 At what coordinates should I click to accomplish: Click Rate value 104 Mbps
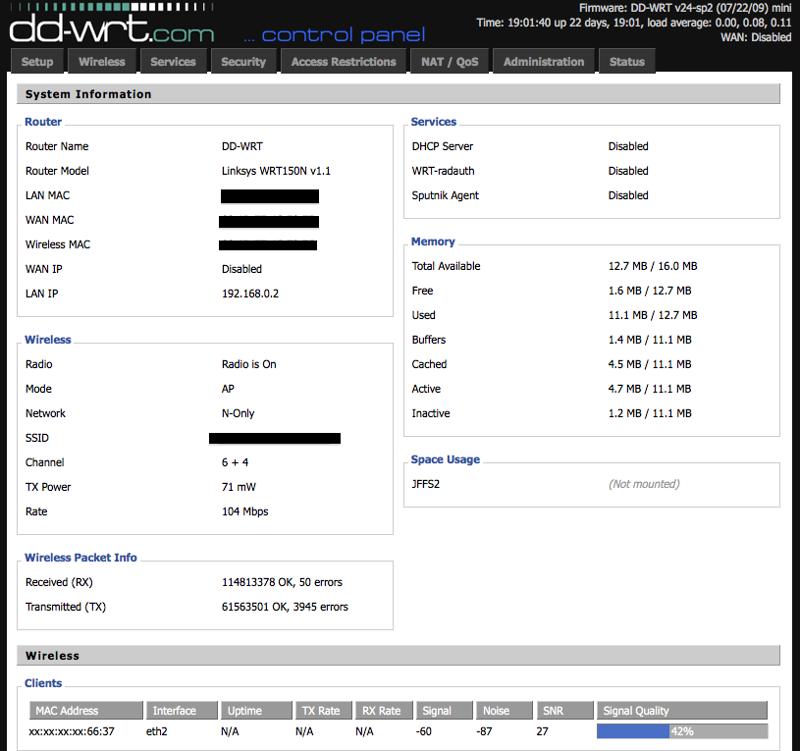[244, 511]
